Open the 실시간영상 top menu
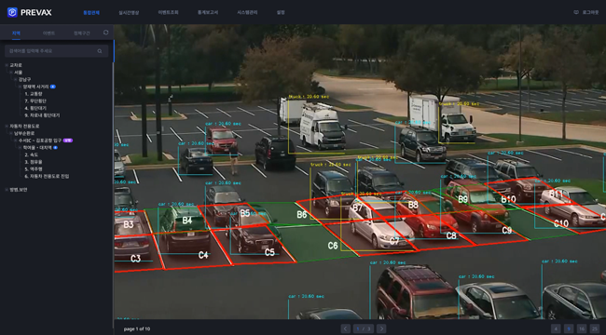The height and width of the screenshot is (335, 606). (129, 12)
